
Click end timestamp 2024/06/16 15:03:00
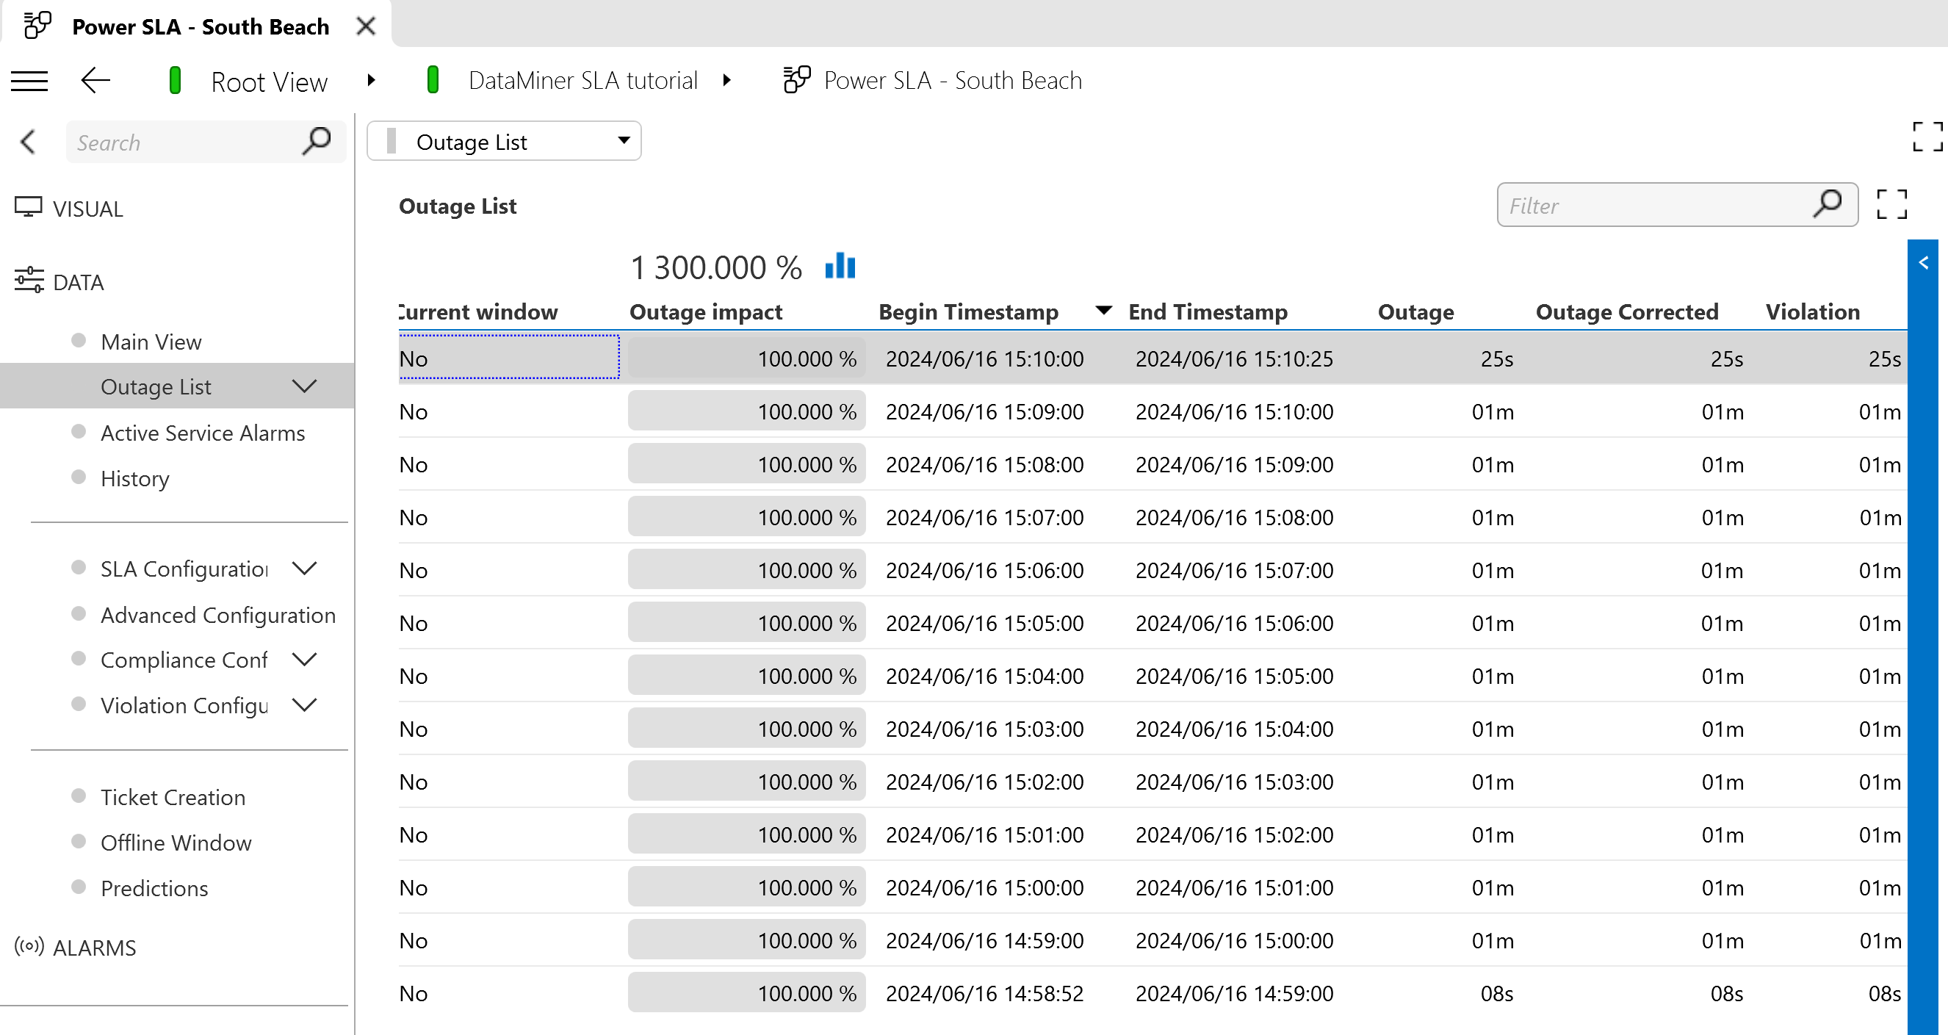tap(1234, 782)
